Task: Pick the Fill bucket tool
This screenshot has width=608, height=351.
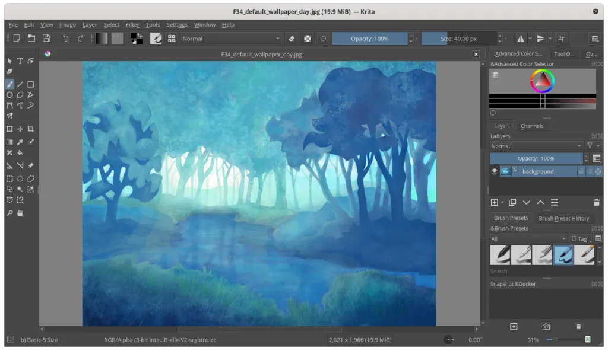Action: 20,153
